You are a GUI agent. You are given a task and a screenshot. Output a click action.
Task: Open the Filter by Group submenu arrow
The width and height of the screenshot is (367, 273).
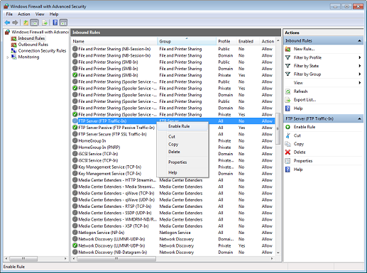(x=360, y=74)
